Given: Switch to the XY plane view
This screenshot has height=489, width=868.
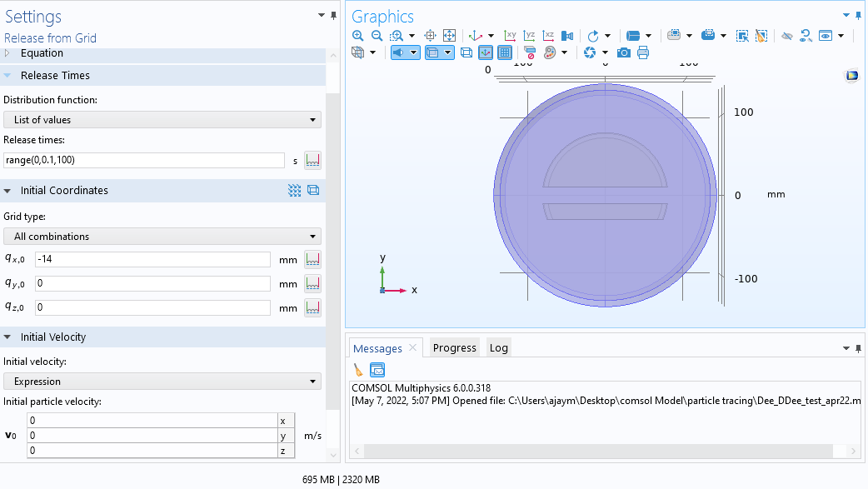Looking at the screenshot, I should [511, 36].
